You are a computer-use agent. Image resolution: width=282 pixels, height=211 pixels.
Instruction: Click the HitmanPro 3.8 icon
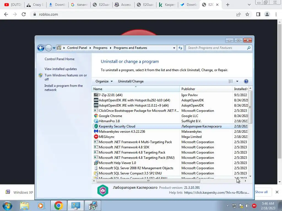coord(96,121)
